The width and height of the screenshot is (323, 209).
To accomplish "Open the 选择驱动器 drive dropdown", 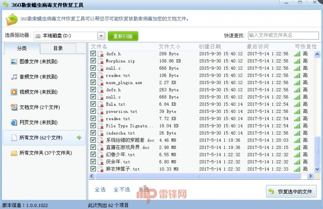I will pyautogui.click(x=101, y=36).
